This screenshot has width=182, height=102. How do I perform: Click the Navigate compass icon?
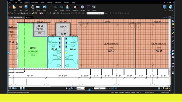[x=82, y=7]
